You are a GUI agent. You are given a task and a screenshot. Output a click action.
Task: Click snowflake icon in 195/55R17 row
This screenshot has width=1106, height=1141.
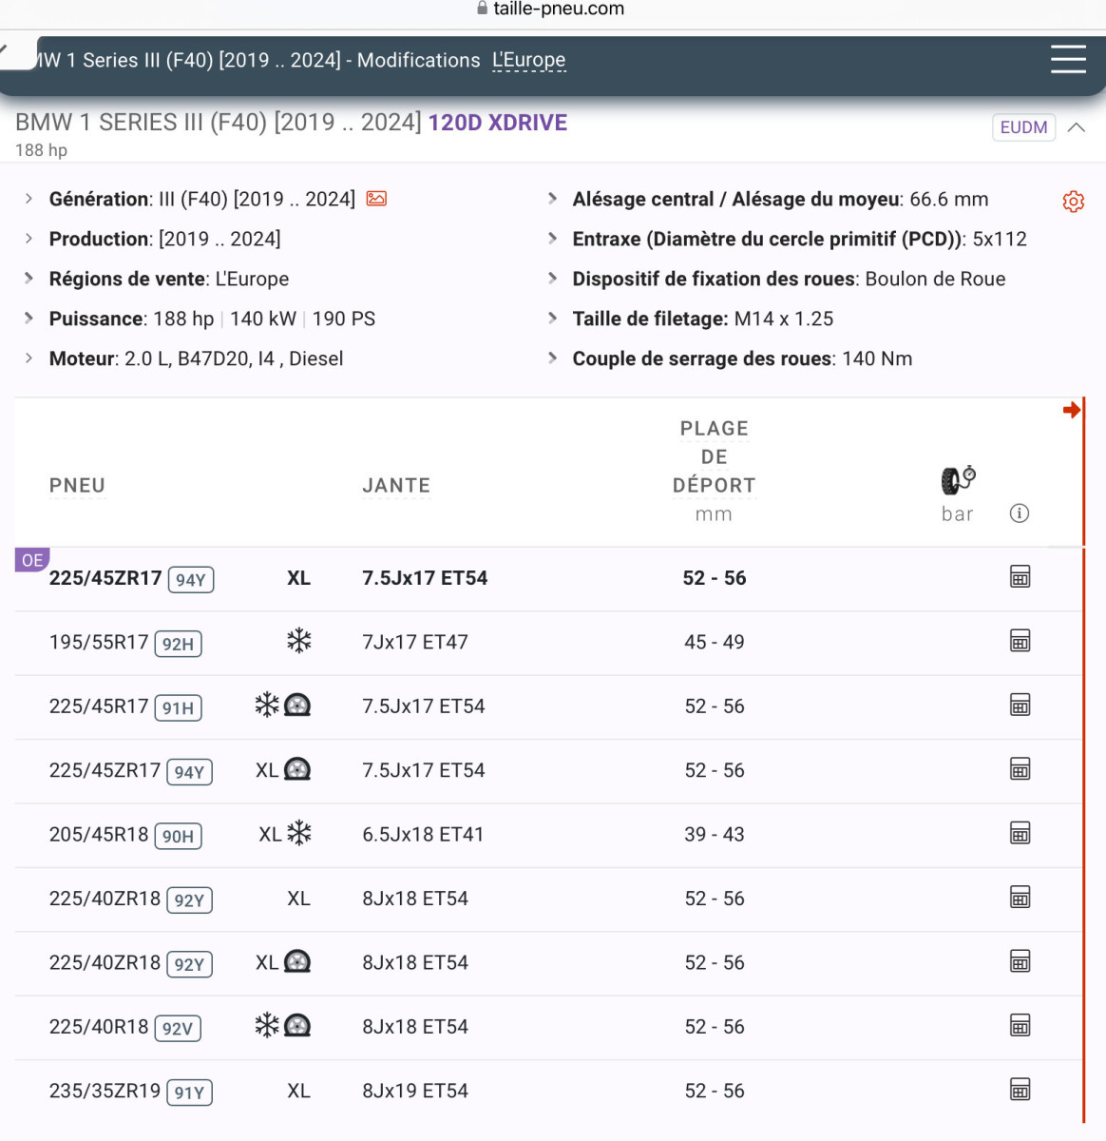(x=299, y=641)
